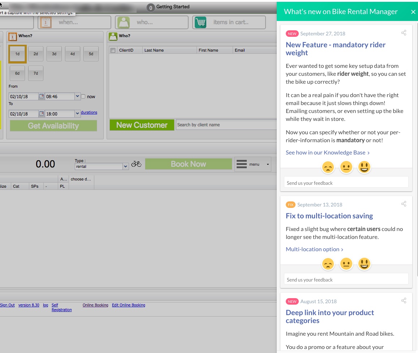The image size is (418, 353).
Task: Select the 2d duration button
Action: tap(36, 54)
